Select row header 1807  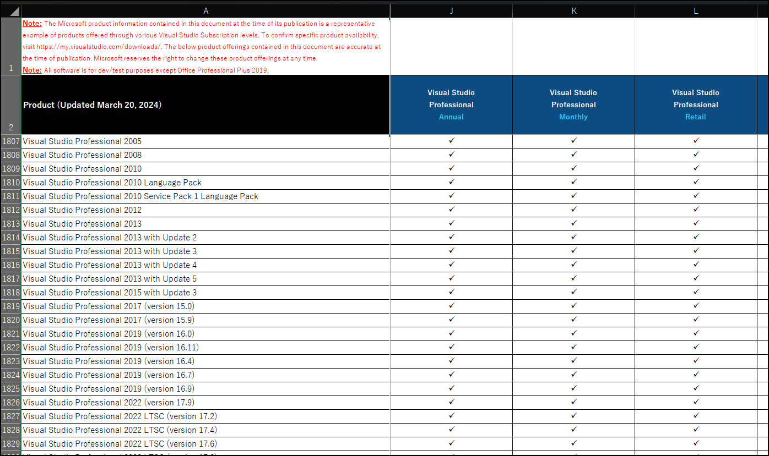[x=11, y=141]
